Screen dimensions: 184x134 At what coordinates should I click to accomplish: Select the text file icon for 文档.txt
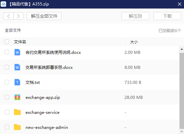17,82
